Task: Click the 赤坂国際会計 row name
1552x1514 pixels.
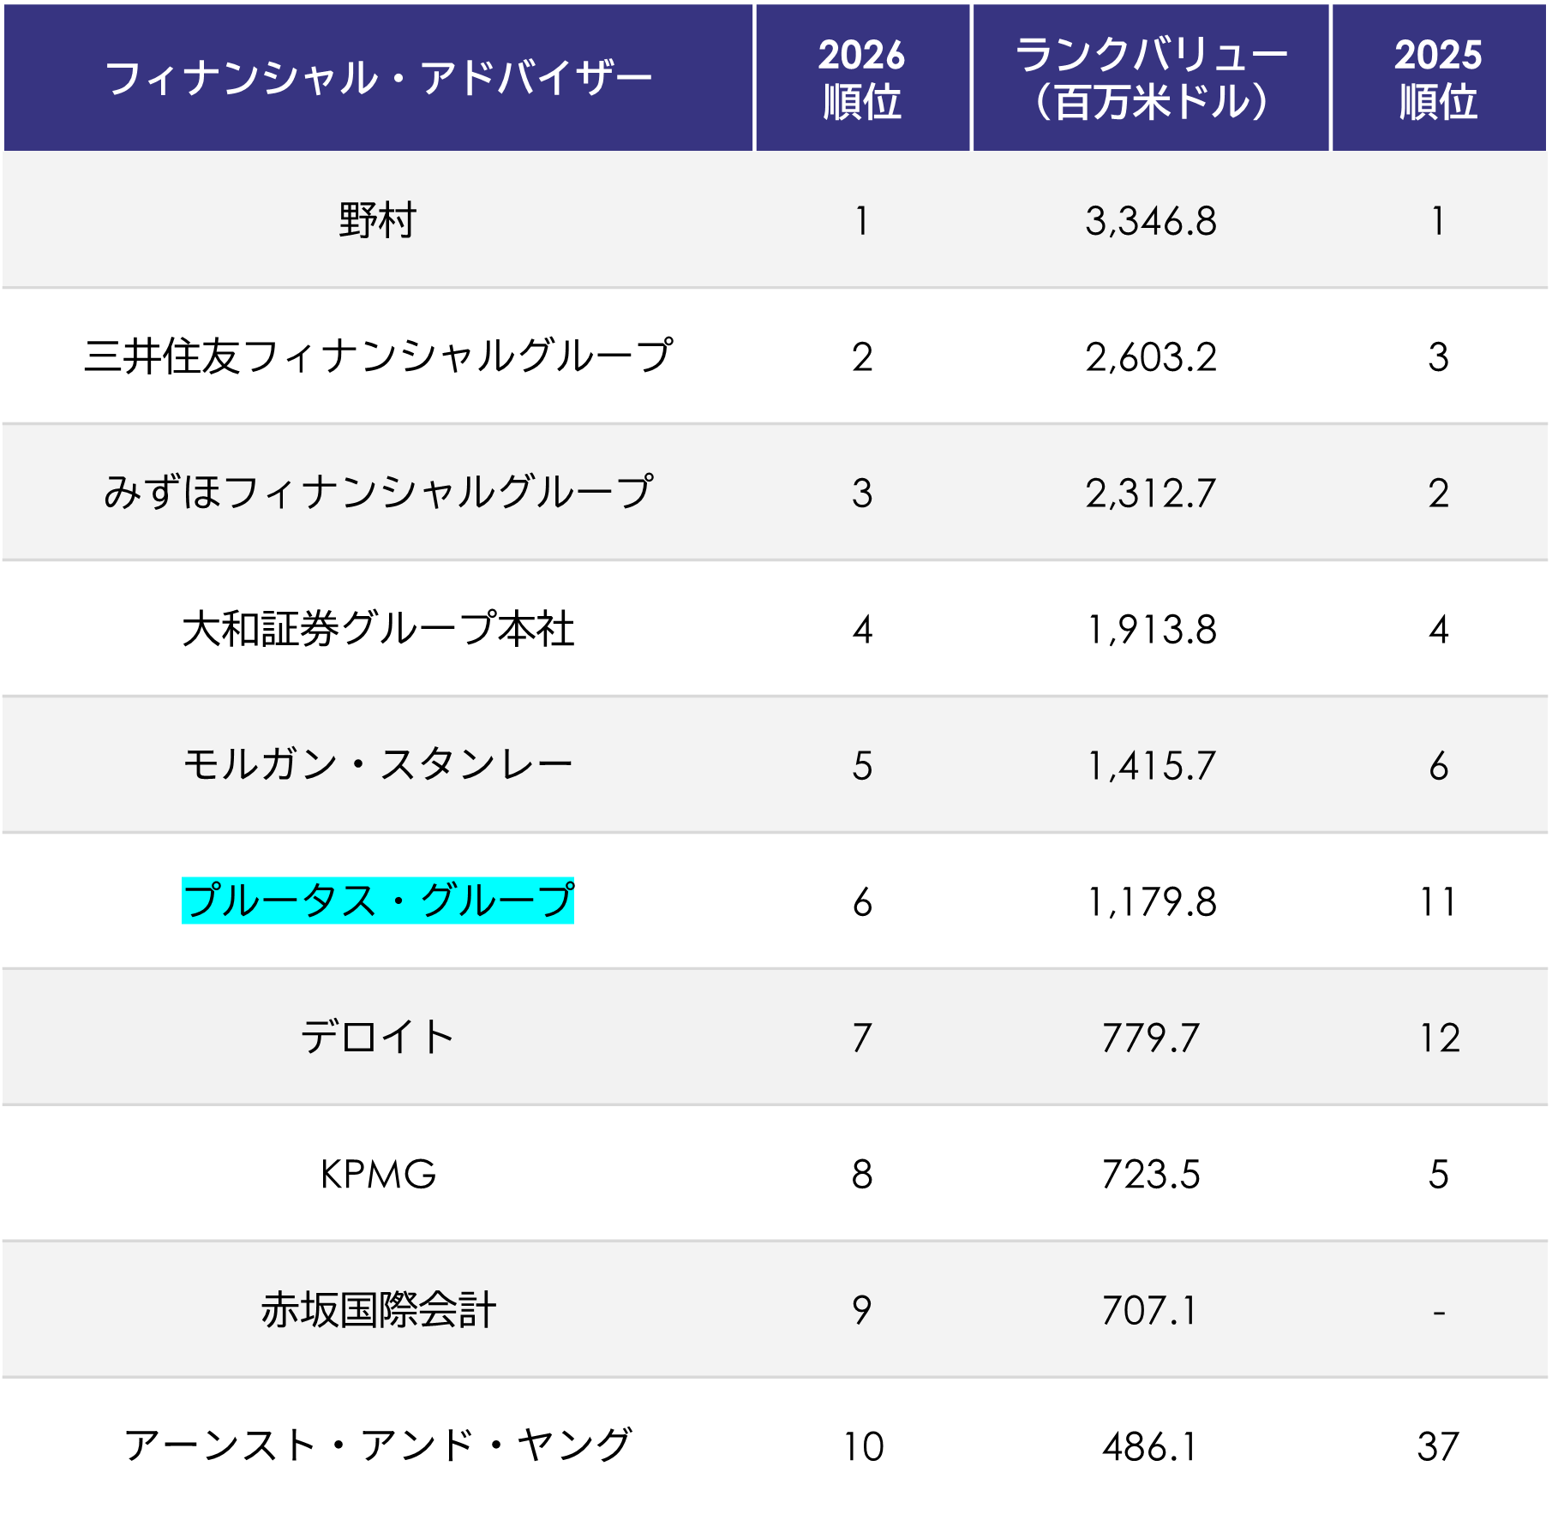Action: click(378, 1310)
